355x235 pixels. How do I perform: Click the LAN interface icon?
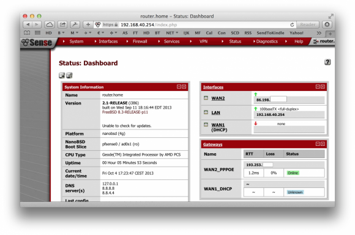(x=206, y=112)
